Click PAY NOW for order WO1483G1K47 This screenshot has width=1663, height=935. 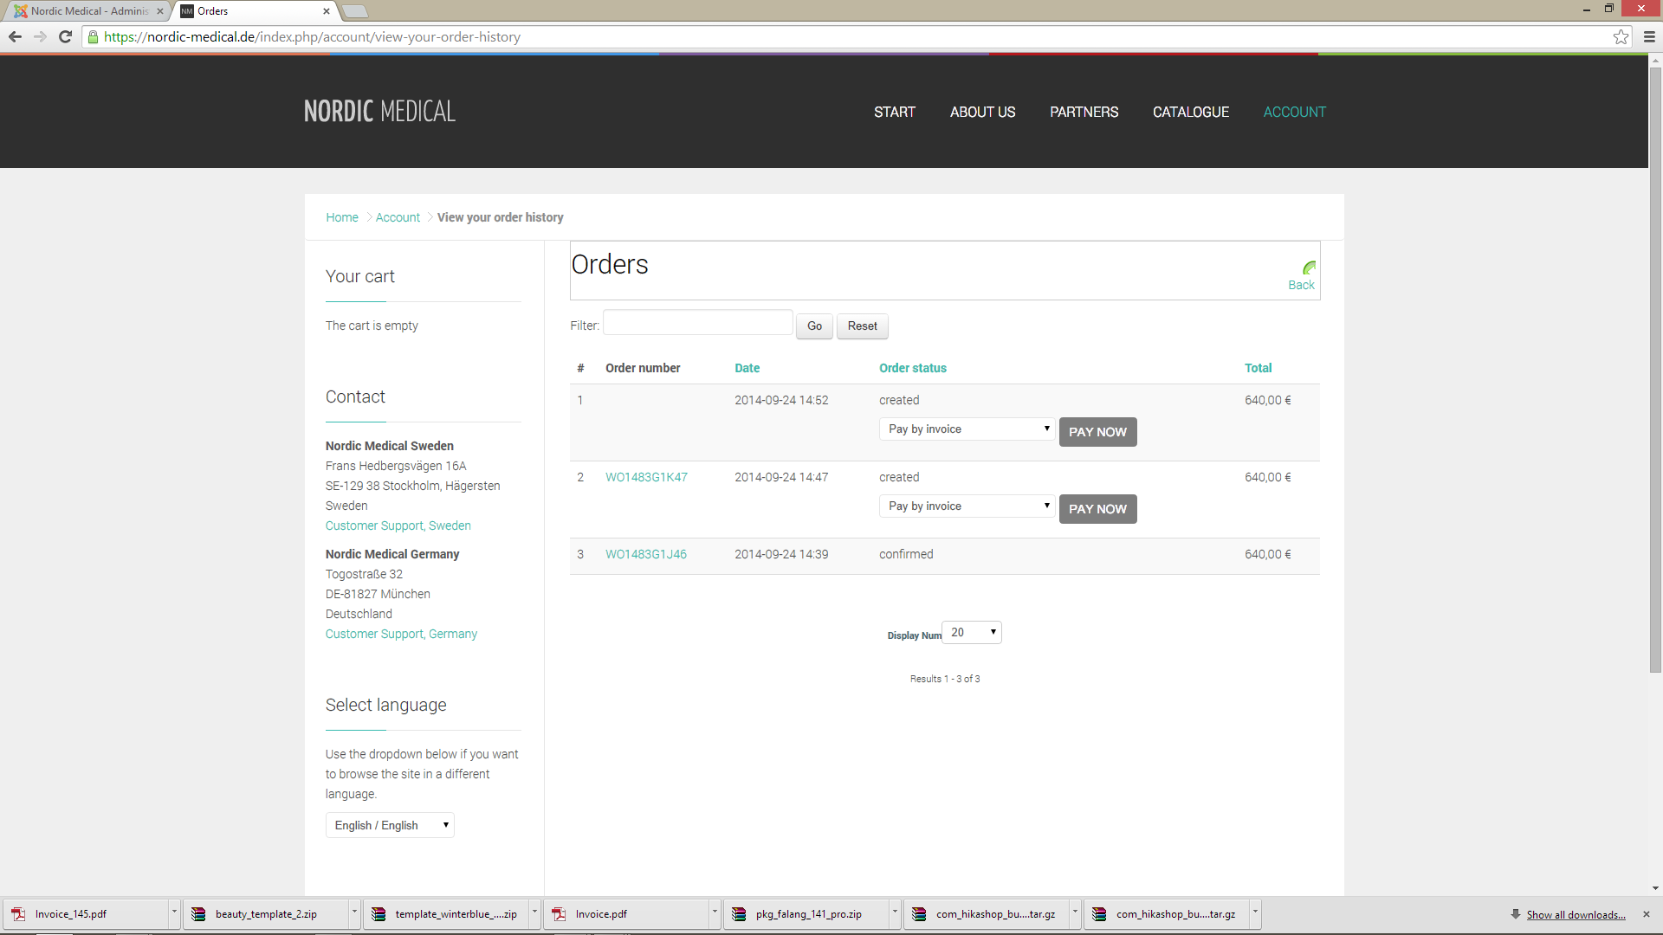click(1097, 509)
